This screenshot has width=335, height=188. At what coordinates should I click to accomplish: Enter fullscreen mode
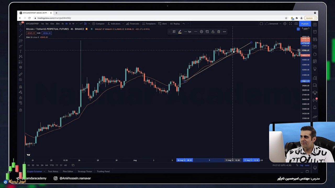[x=291, y=24]
